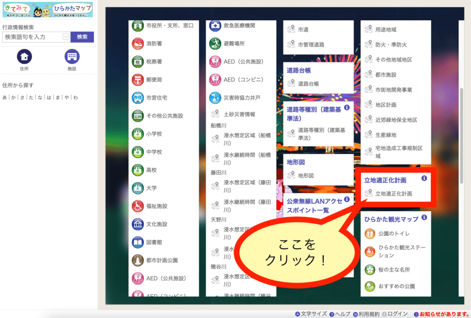Select the さ row in address index
This screenshot has width=471, height=318.
pos(22,97)
